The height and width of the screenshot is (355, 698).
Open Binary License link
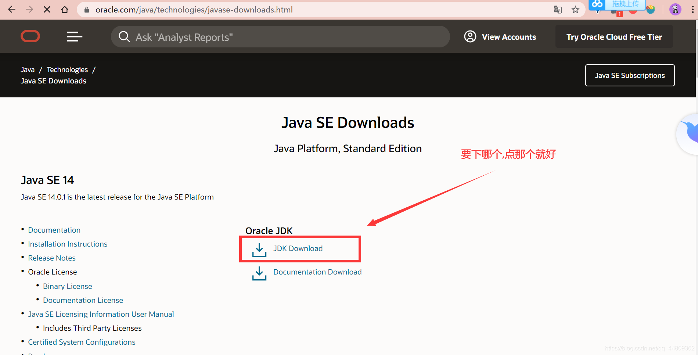click(68, 286)
